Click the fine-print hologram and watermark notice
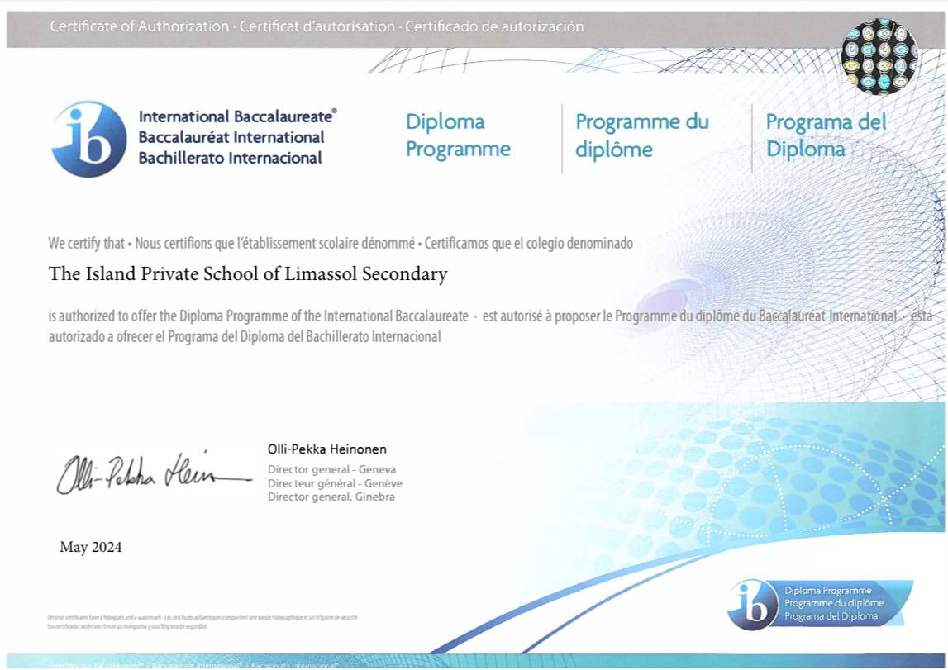The width and height of the screenshot is (948, 670). click(x=203, y=621)
